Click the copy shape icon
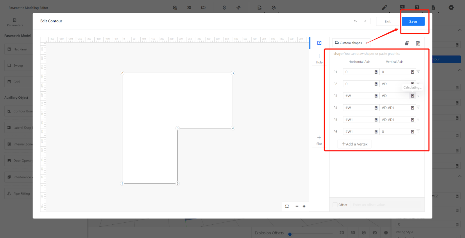Image resolution: width=465 pixels, height=238 pixels. [x=407, y=43]
